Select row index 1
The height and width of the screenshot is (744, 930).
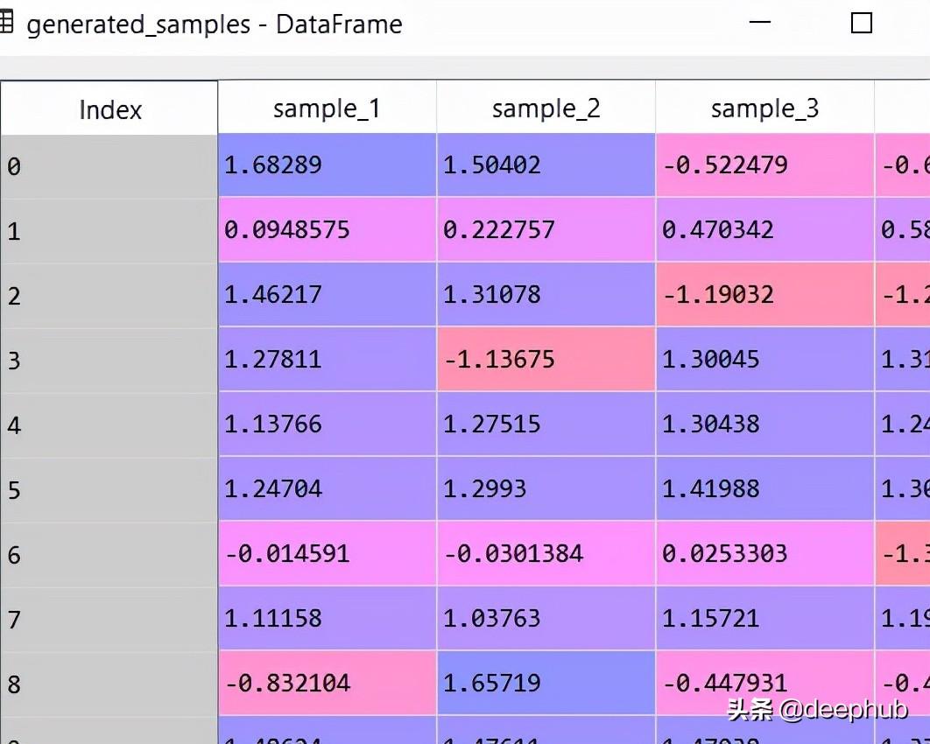(x=109, y=230)
